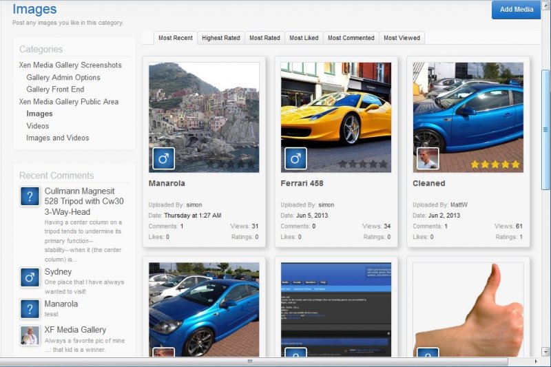The image size is (551, 367).
Task: Click 'Views: 31' on Manarola card
Action: pos(245,226)
